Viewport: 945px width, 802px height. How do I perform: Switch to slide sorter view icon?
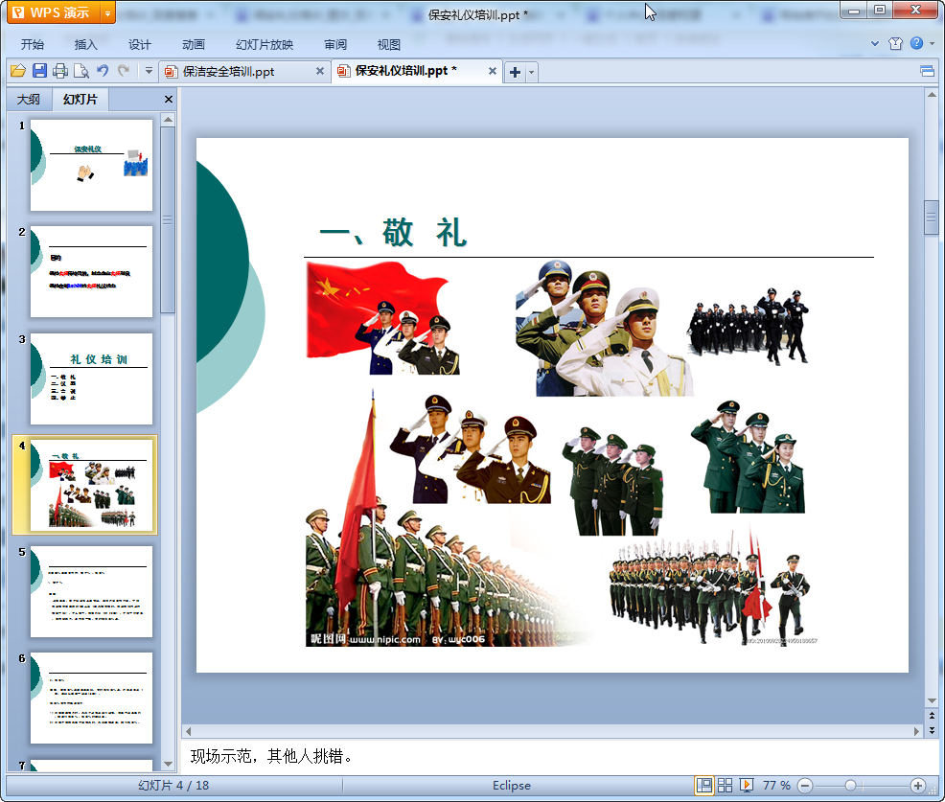725,785
